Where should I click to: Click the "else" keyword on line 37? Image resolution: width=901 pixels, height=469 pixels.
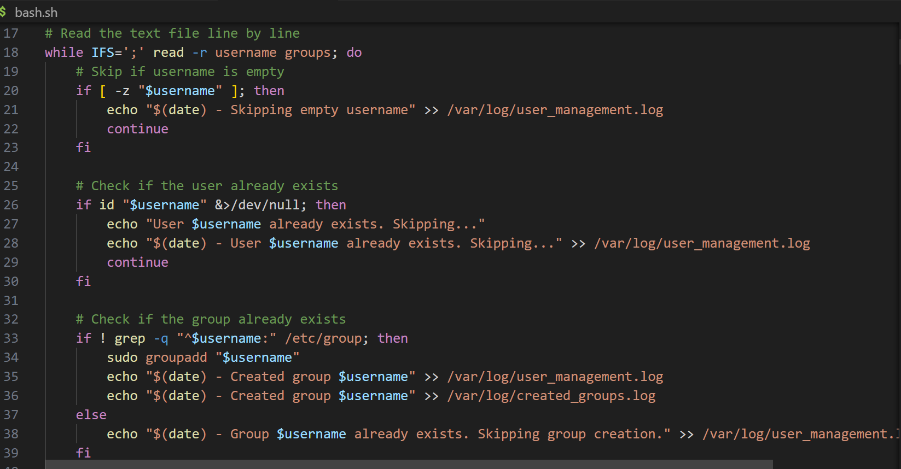click(91, 415)
